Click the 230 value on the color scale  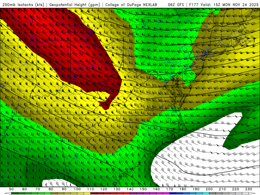(x=249, y=189)
